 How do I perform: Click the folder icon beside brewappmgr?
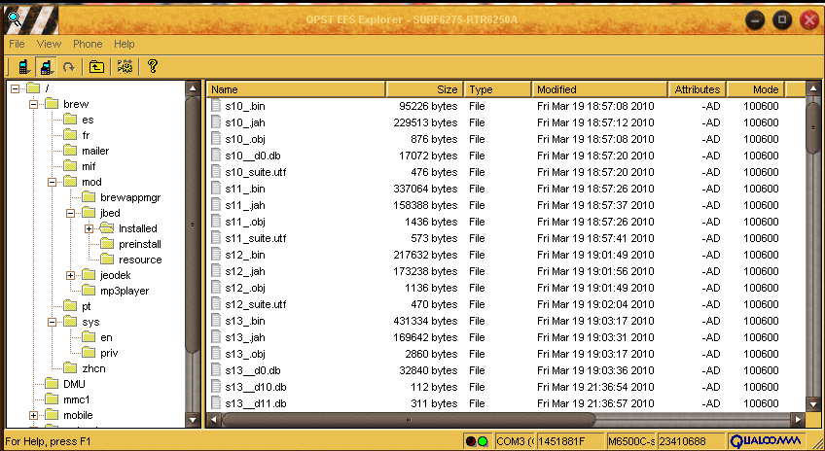coord(89,197)
